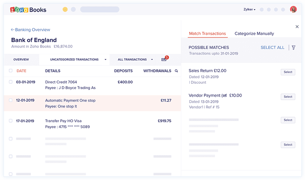Open the Overview tab

[x=21, y=60]
